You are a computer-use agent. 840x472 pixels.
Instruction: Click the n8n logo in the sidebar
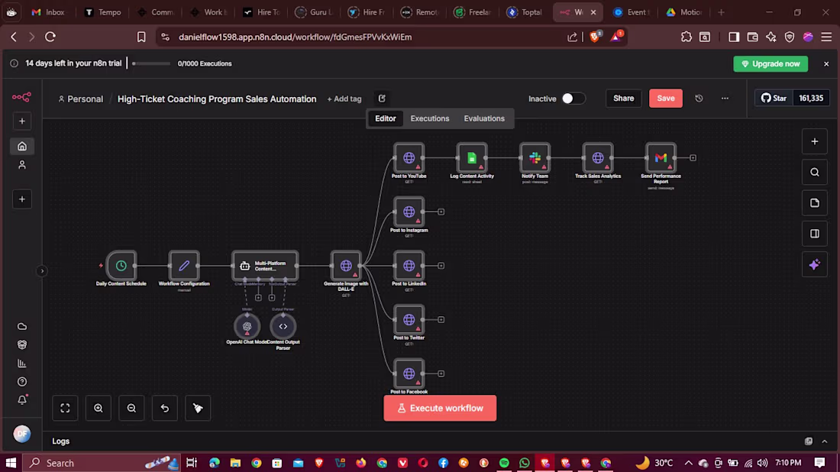(21, 97)
